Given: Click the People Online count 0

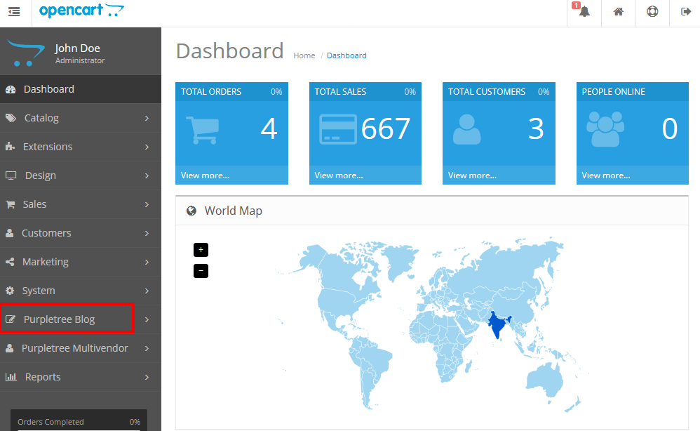Looking at the screenshot, I should pyautogui.click(x=670, y=128).
